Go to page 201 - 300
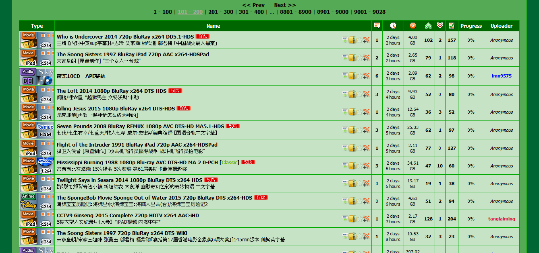The width and height of the screenshot is (539, 253). pos(221,12)
